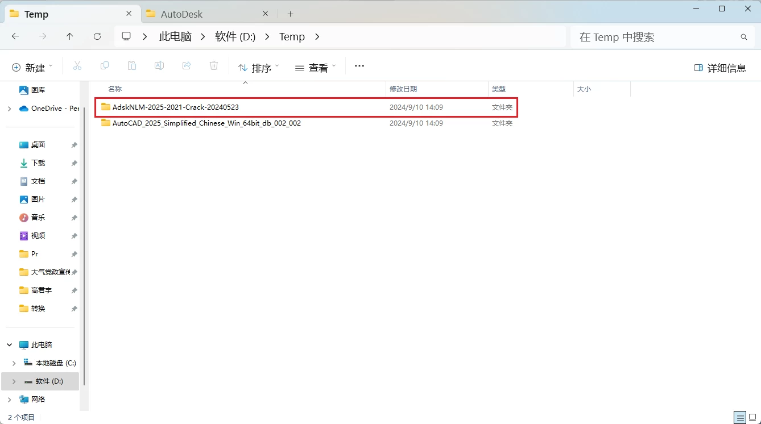Click the Cut scissors icon
Image resolution: width=761 pixels, height=424 pixels.
77,66
